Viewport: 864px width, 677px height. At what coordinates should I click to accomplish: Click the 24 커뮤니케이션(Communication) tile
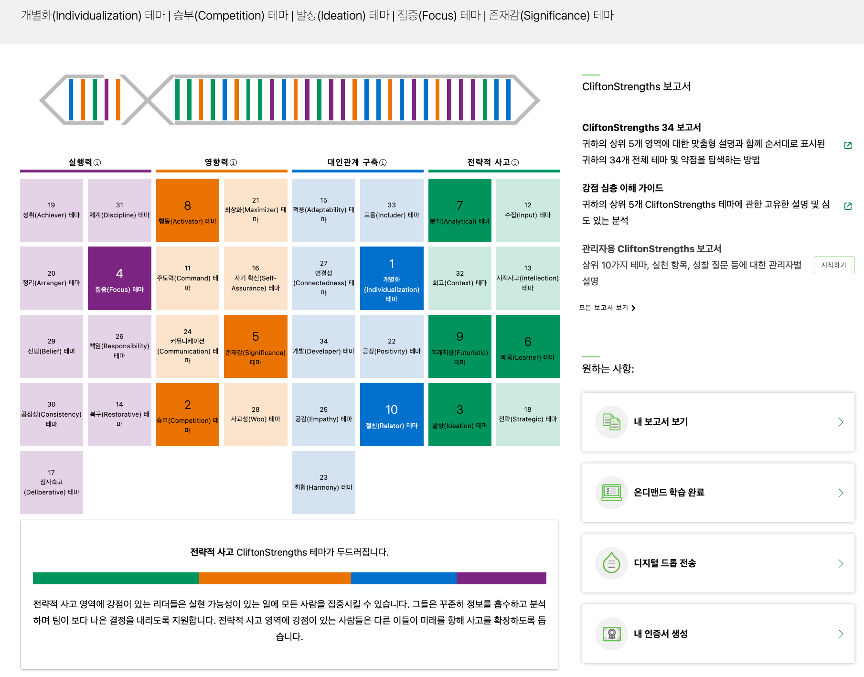click(x=188, y=346)
